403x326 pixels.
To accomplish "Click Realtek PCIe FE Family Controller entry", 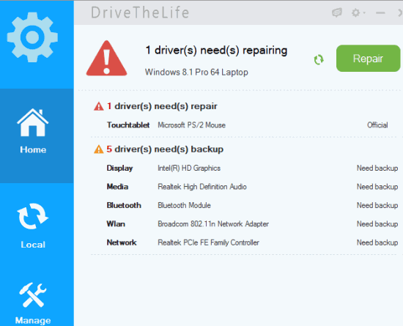I will pyautogui.click(x=208, y=242).
